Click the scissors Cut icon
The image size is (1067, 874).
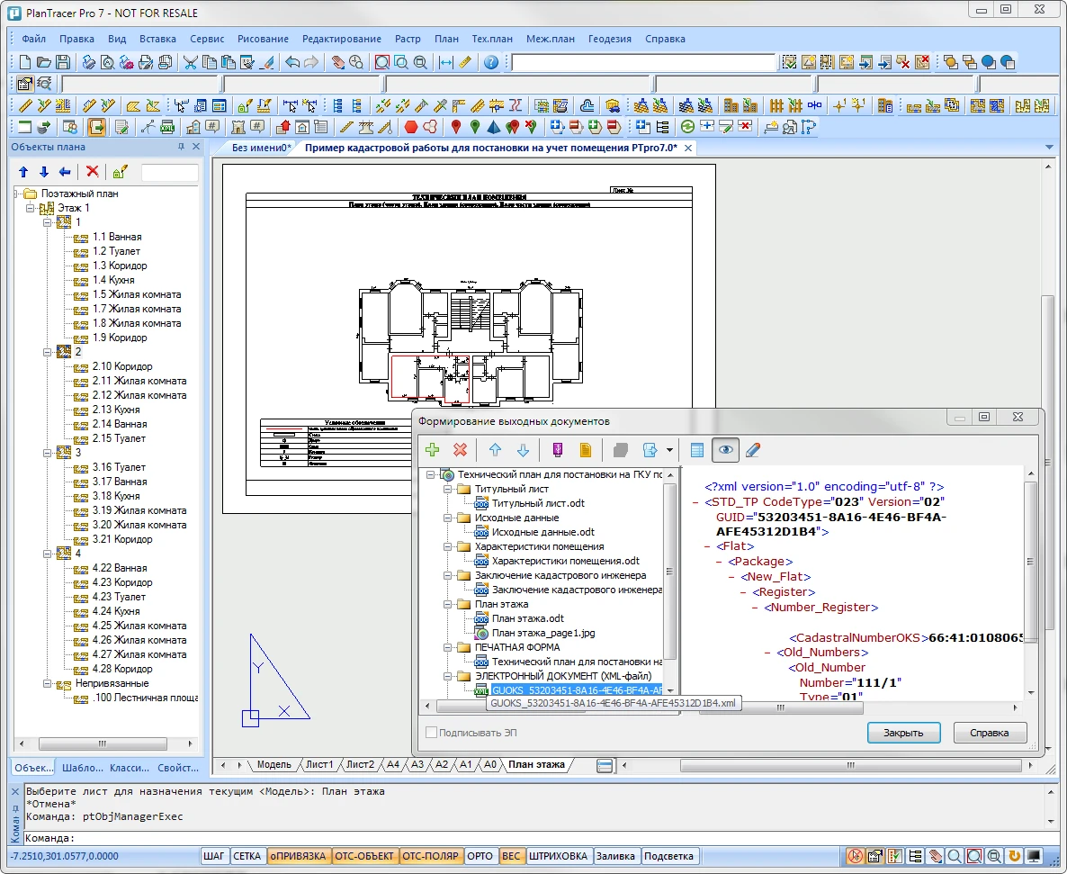[190, 62]
